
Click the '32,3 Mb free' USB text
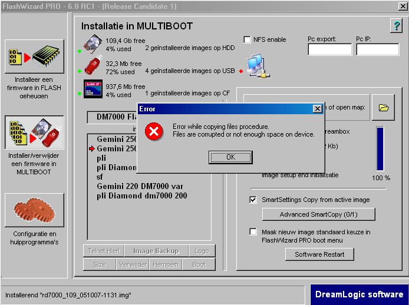(123, 64)
